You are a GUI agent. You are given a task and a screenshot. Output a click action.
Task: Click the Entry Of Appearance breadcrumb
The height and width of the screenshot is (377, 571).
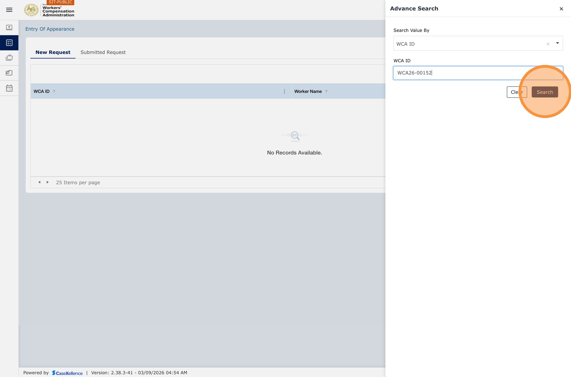(x=50, y=29)
